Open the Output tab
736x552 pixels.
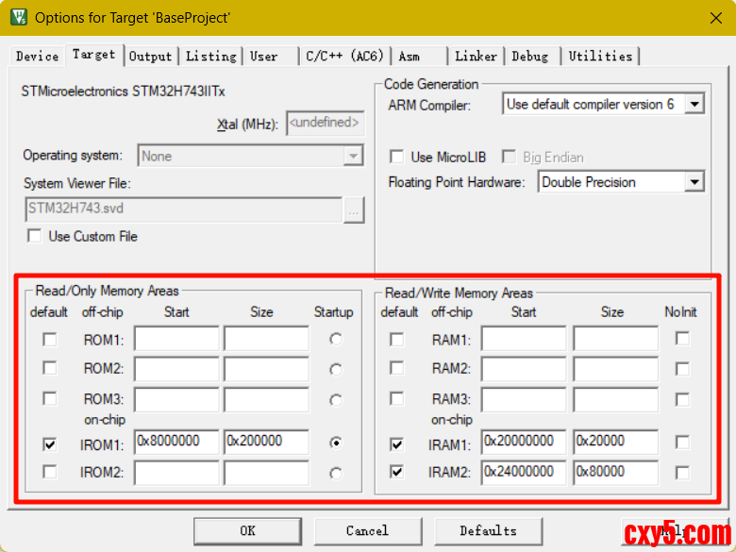click(150, 57)
